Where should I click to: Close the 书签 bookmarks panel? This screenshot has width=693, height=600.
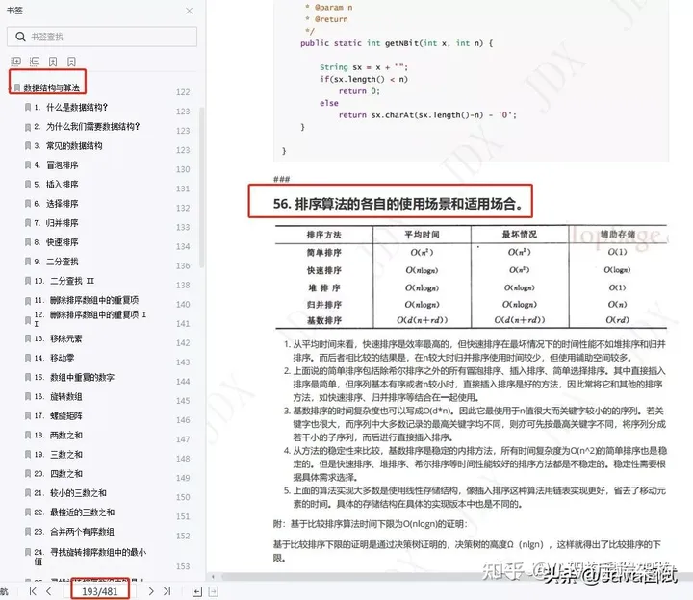tap(190, 11)
